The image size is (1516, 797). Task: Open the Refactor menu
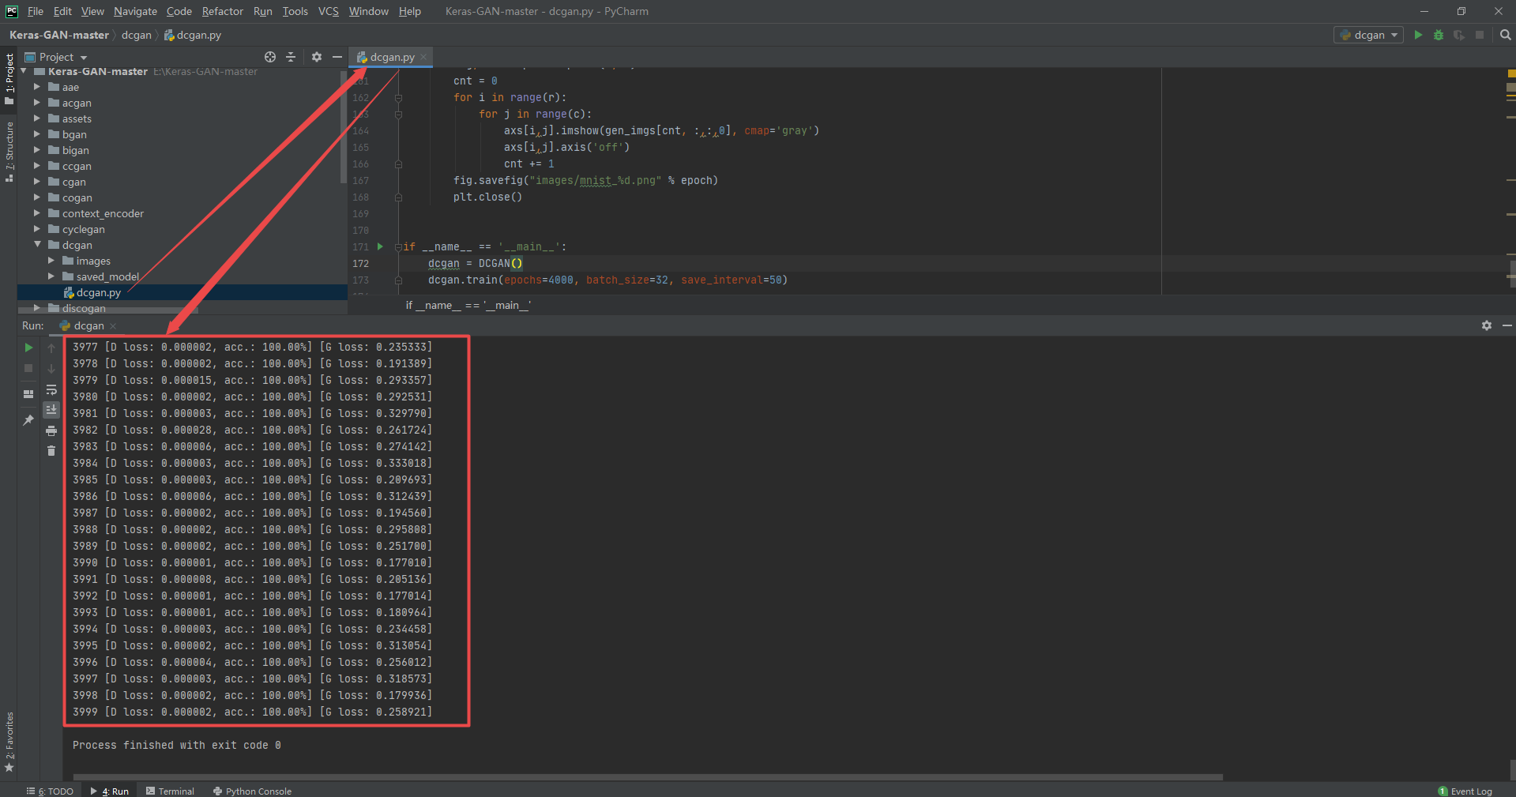[x=222, y=11]
